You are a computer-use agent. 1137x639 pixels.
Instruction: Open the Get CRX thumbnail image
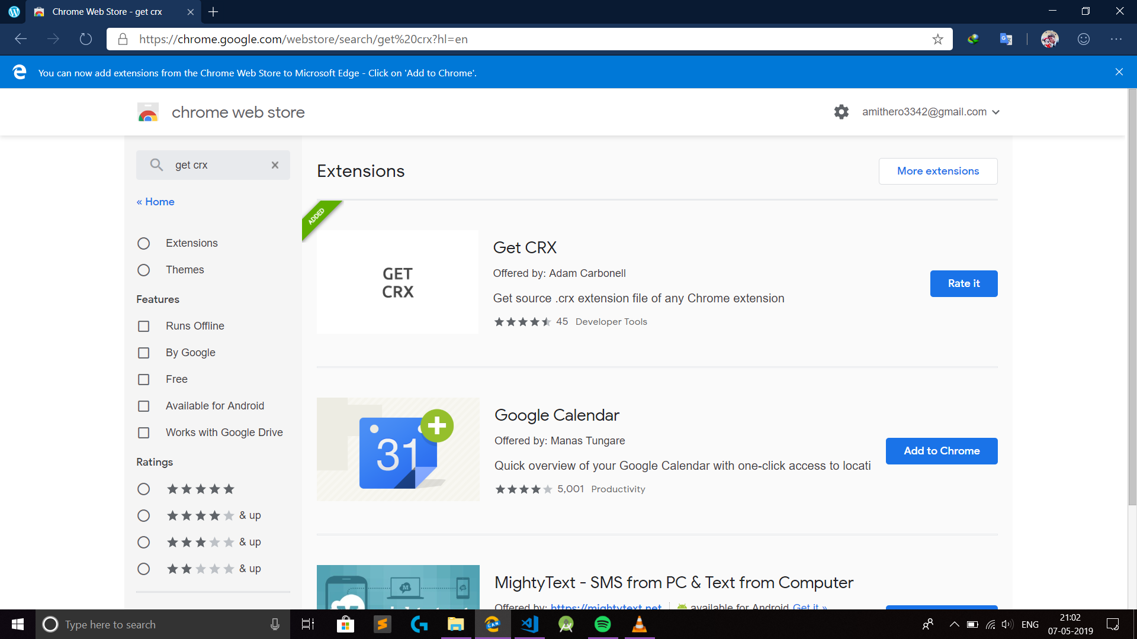397,282
